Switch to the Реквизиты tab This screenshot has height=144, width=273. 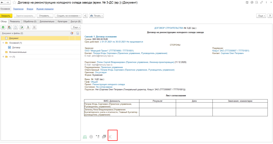coord(15,22)
